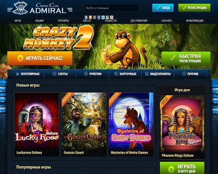Screen dimensions: 218x174
Task: Click the Mail.ru login icon
Action: 95,17
